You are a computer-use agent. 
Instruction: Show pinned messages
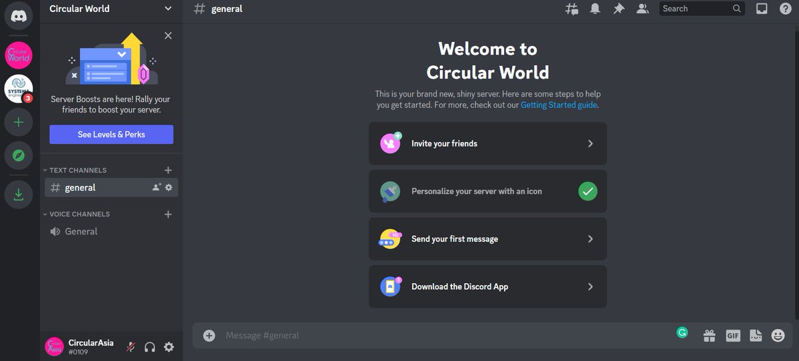click(619, 9)
